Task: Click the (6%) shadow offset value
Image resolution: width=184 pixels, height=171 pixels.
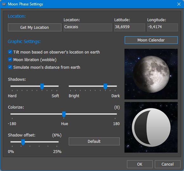Action: tap(57, 135)
